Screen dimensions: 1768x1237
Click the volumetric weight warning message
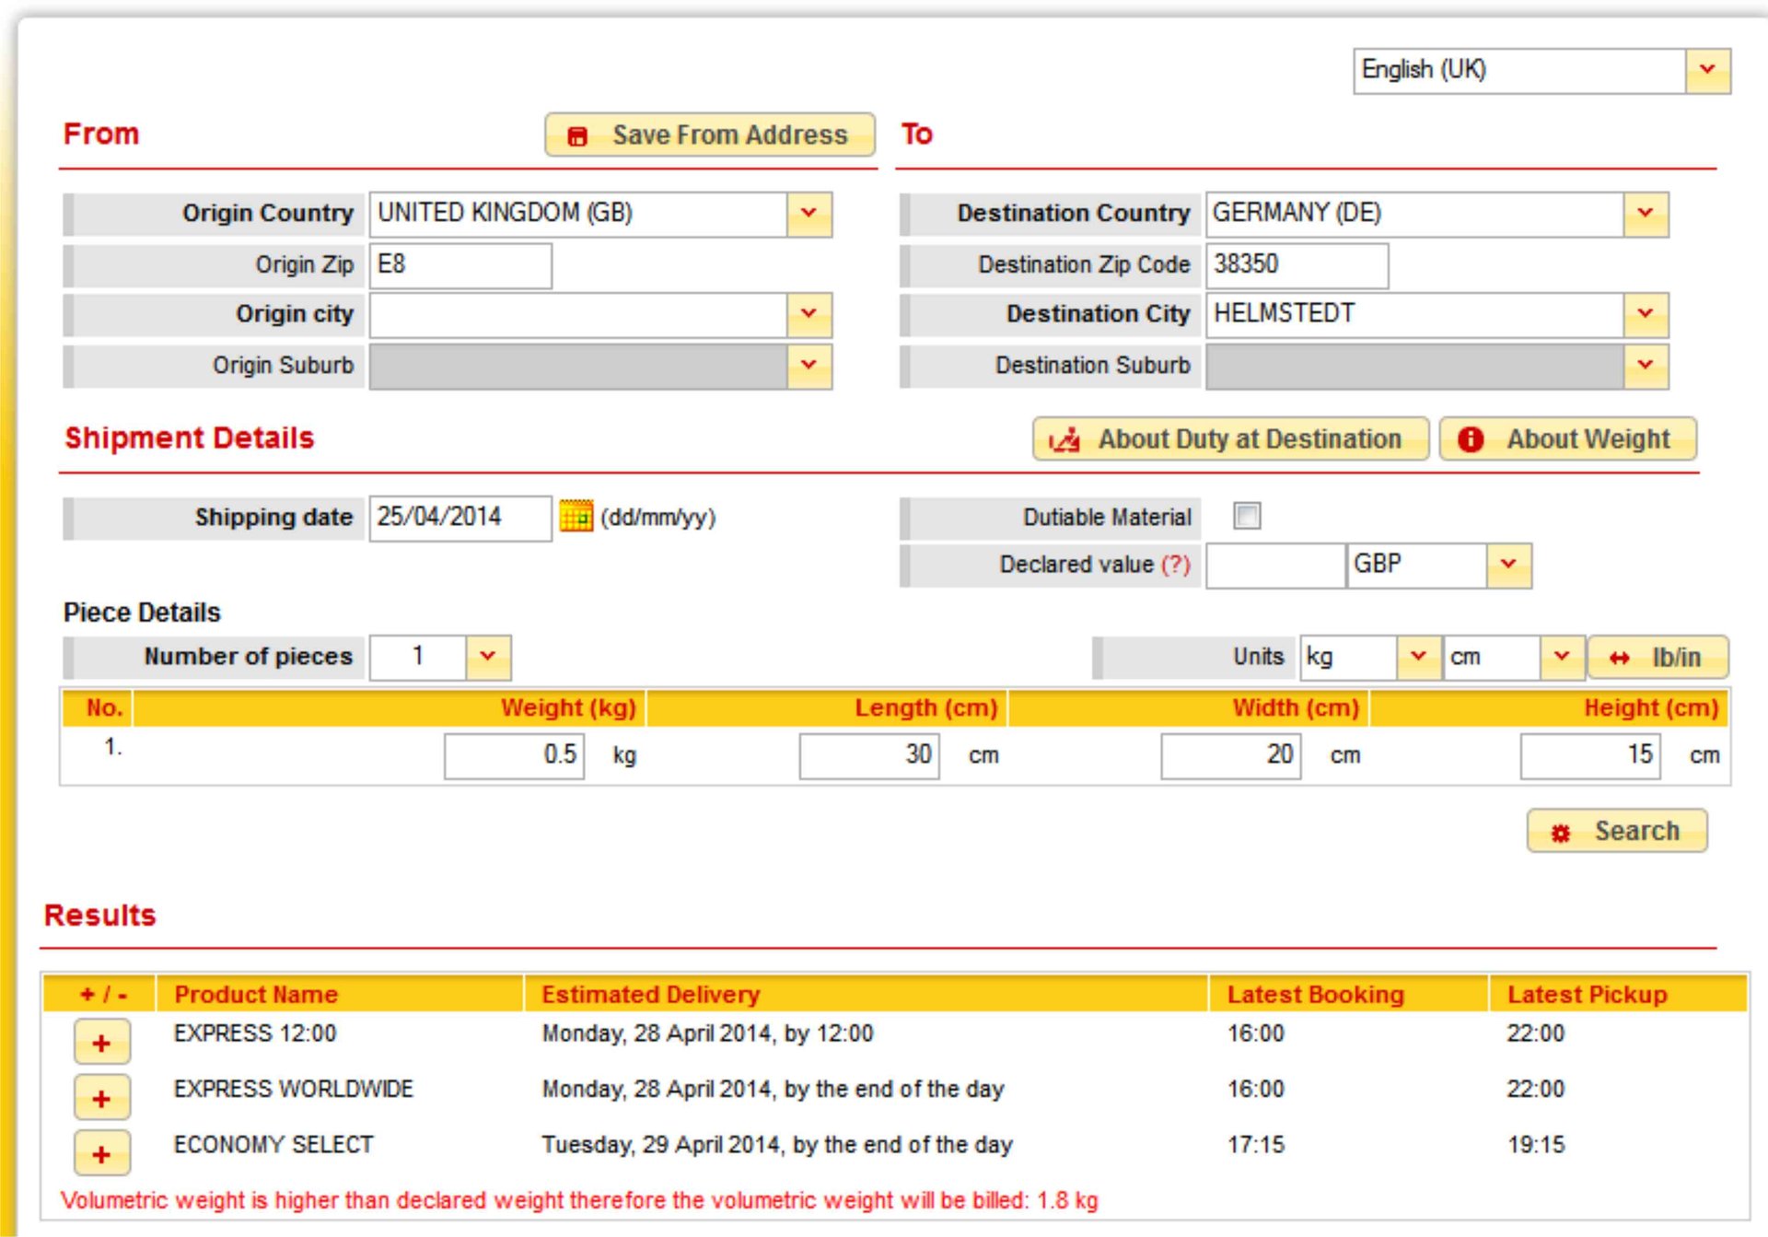[x=579, y=1200]
